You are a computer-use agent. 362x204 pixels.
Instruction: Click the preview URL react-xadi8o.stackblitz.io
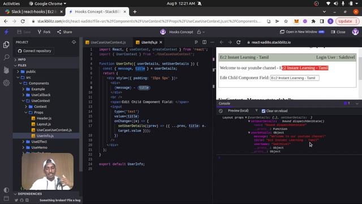coord(271,42)
